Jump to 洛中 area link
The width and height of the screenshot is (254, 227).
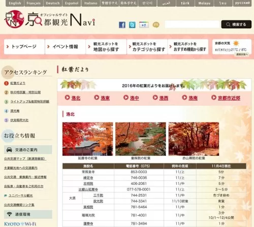pyautogui.click(x=135, y=98)
